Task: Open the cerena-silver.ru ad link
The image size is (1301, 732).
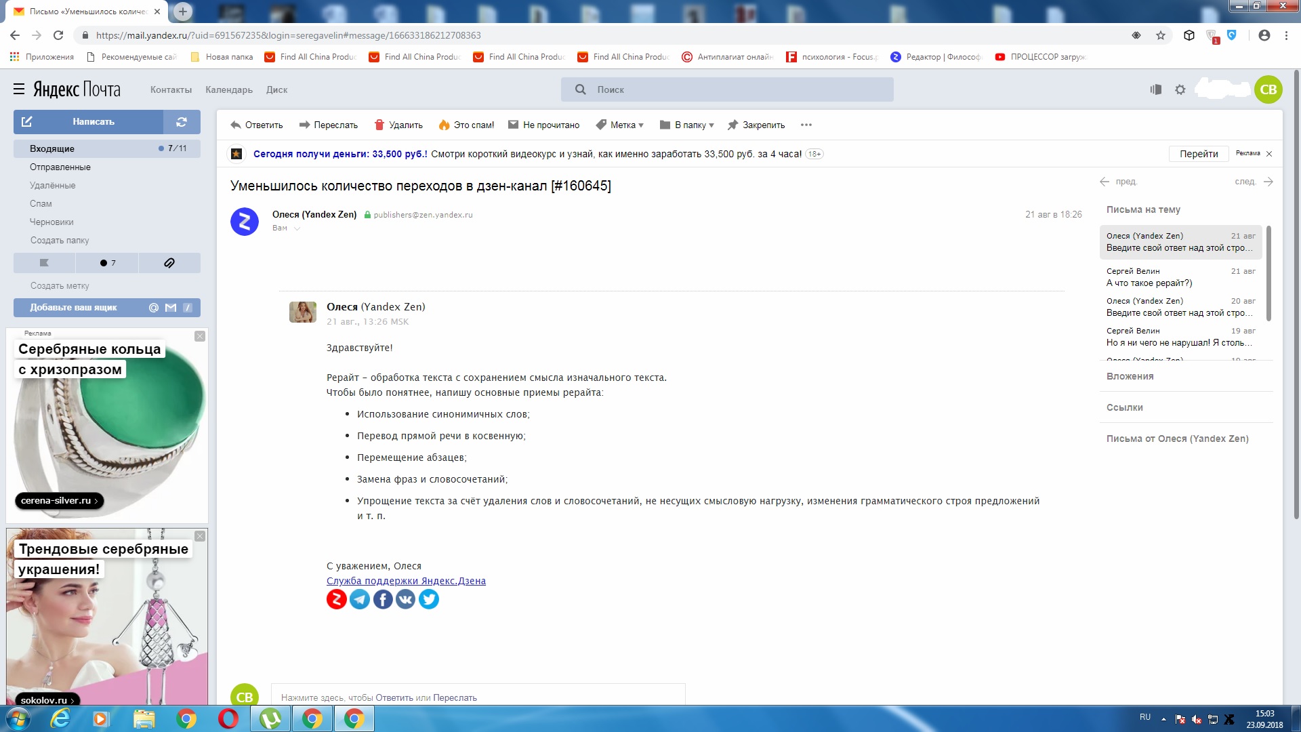Action: [59, 501]
